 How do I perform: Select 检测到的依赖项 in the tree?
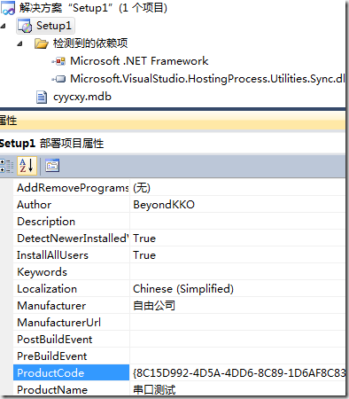point(90,43)
